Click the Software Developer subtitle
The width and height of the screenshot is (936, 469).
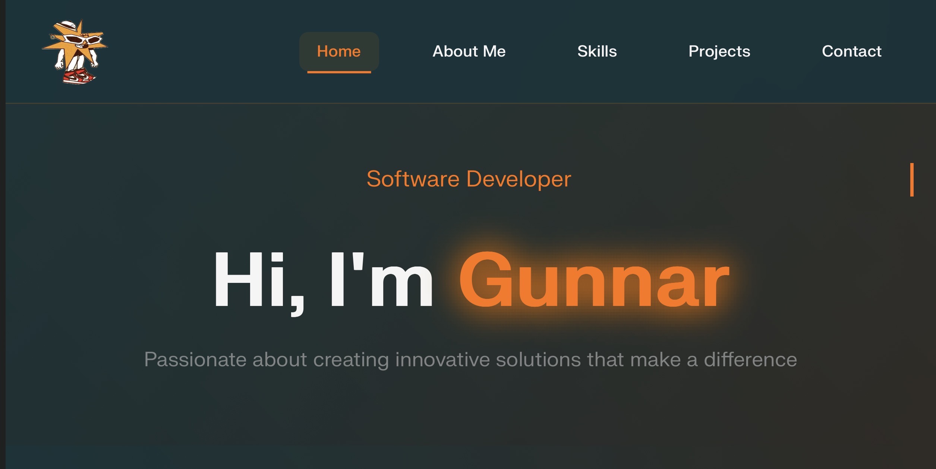[x=469, y=179]
